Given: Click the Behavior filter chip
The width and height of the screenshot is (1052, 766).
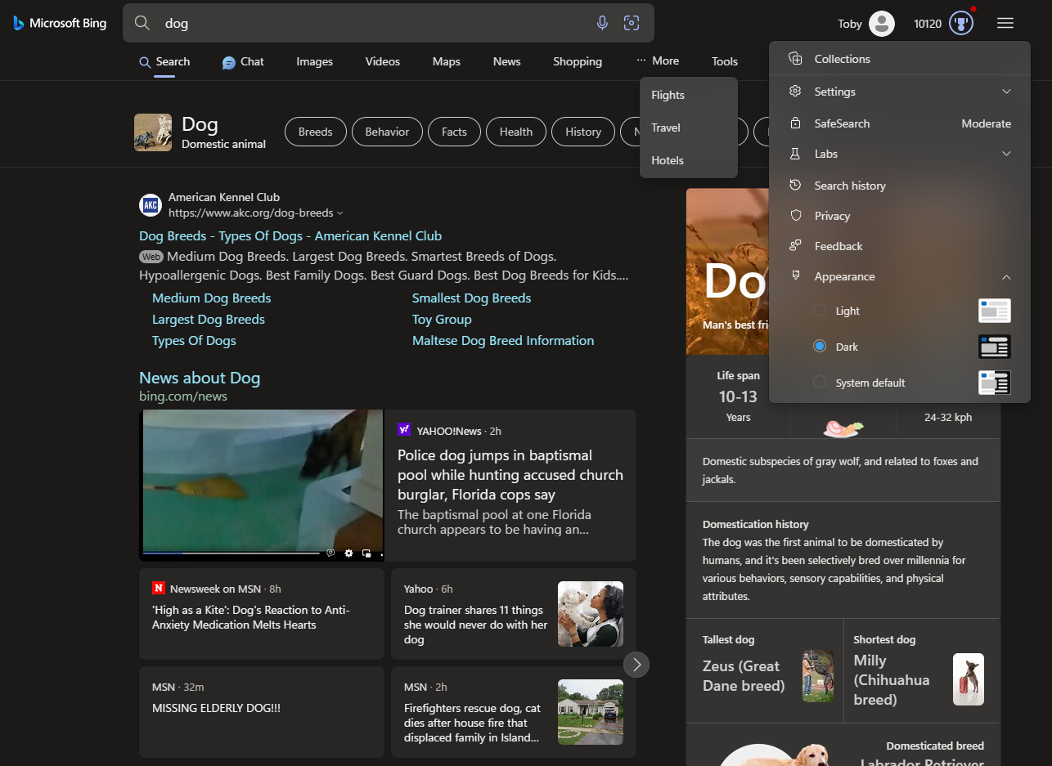Looking at the screenshot, I should click(x=387, y=132).
